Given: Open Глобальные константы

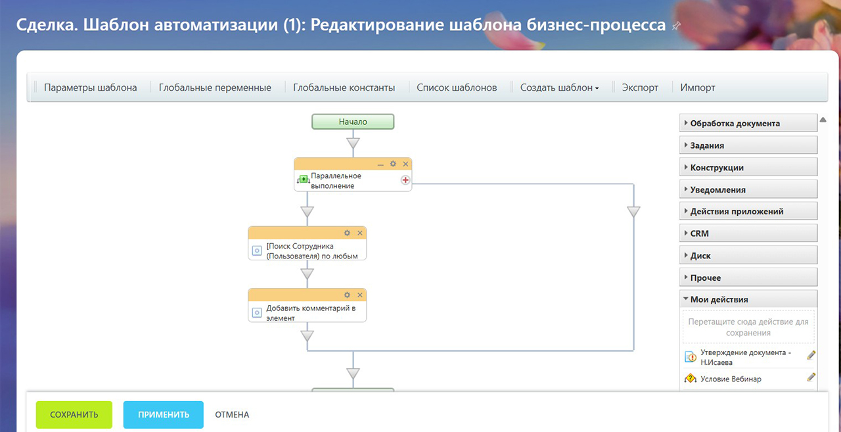Looking at the screenshot, I should (344, 87).
